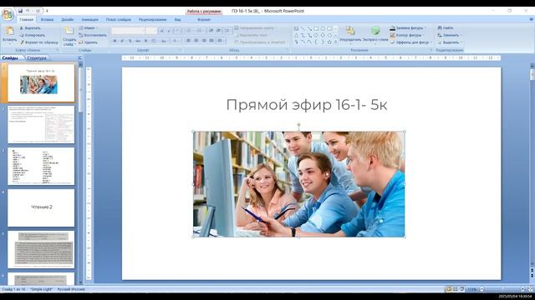The height and width of the screenshot is (300, 535).
Task: Toggle bold formatting in Шрифт group
Action: (115, 41)
